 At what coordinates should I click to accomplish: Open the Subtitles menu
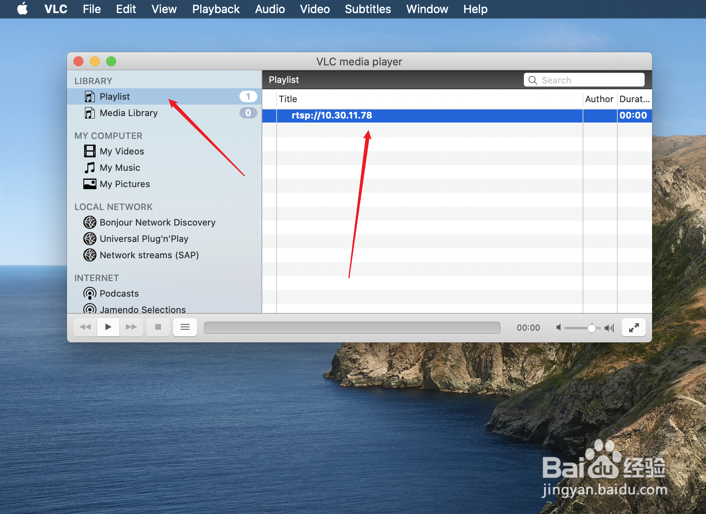(368, 9)
